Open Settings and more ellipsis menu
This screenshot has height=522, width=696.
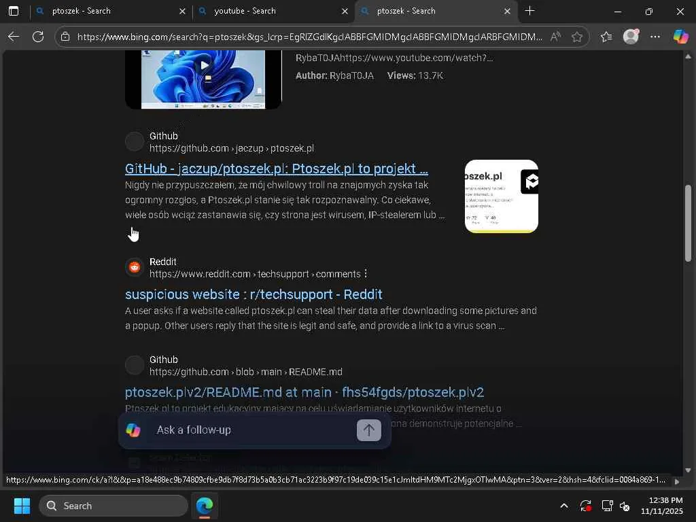[x=655, y=37]
